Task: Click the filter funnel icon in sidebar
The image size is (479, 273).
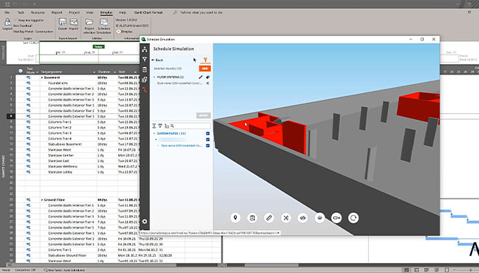Action: coord(145,59)
